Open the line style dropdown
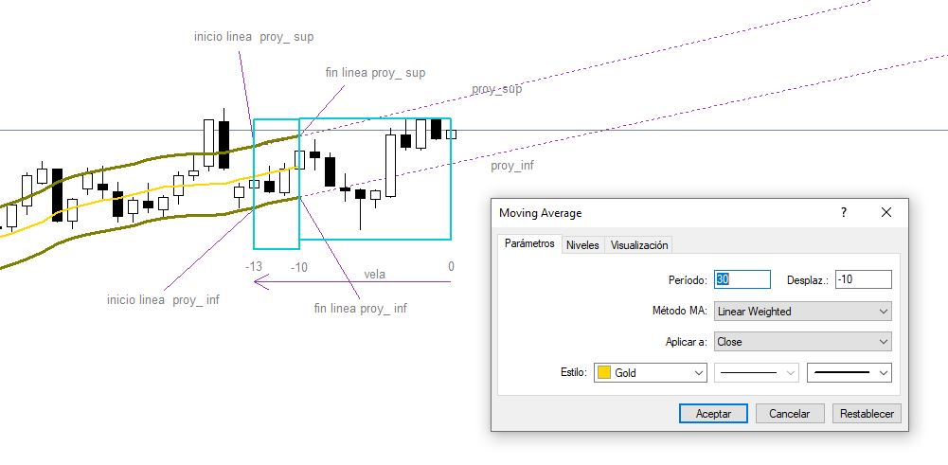Viewport: 948px width, 465px height. 757,372
